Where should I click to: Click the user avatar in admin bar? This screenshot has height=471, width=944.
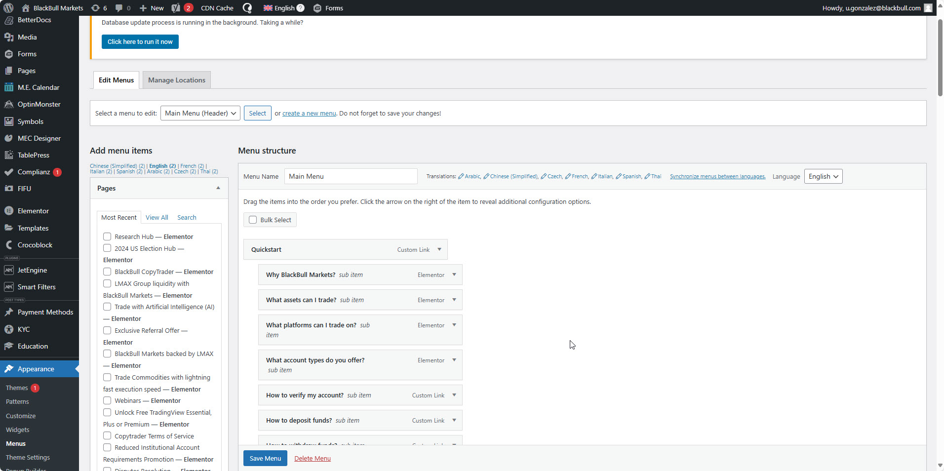[928, 8]
